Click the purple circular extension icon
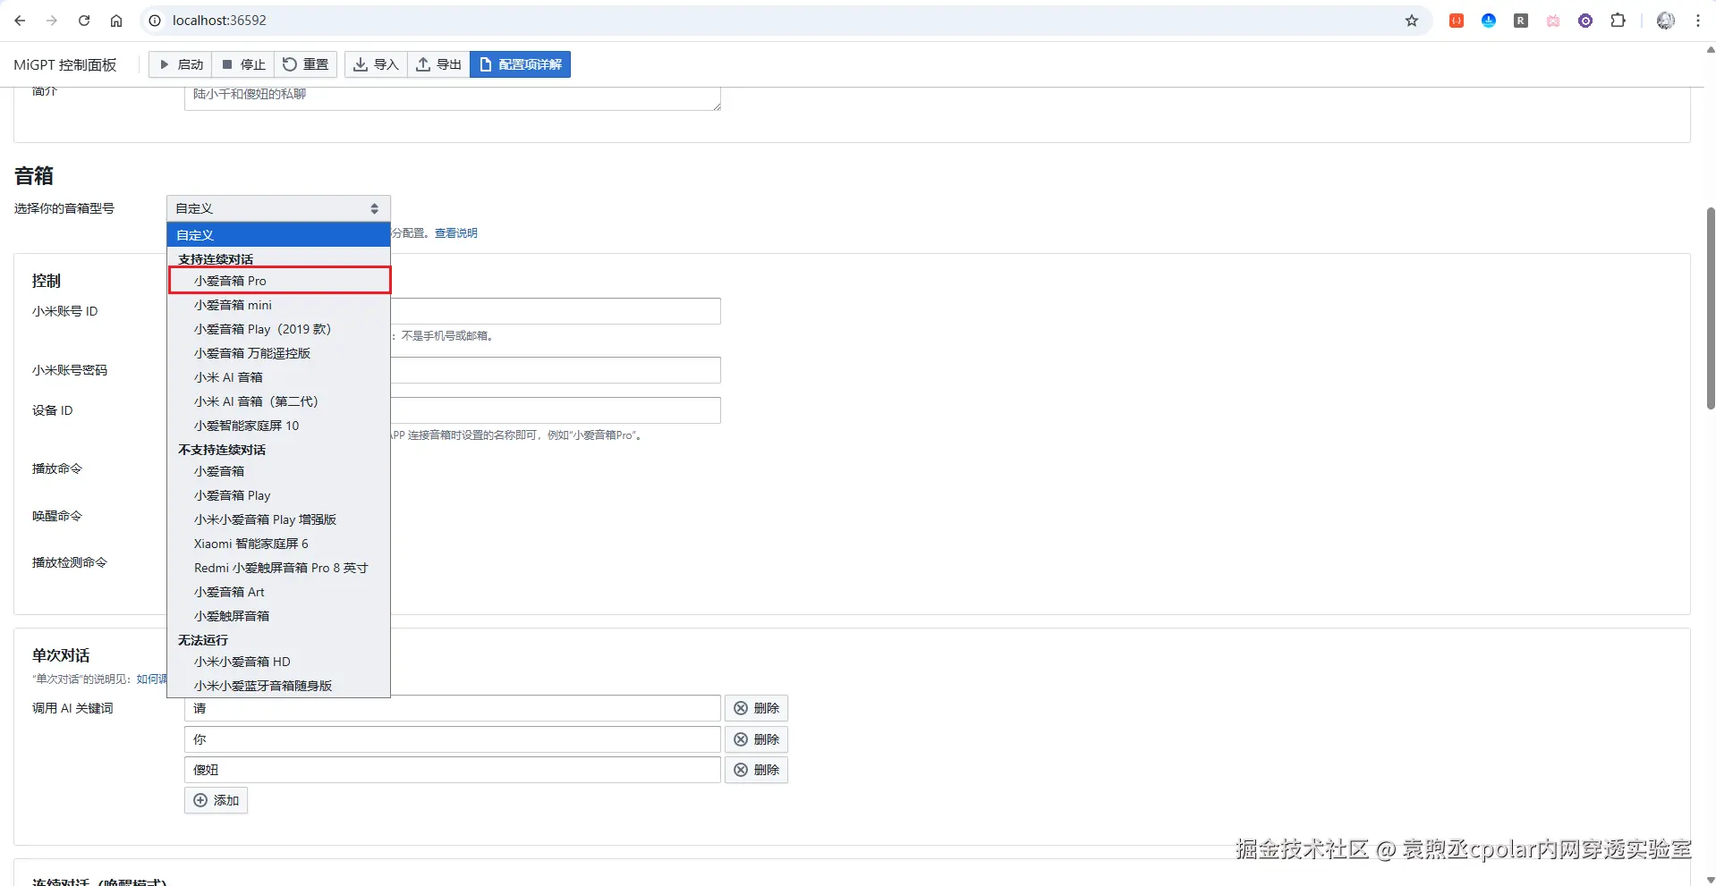1716x886 pixels. 1585,21
